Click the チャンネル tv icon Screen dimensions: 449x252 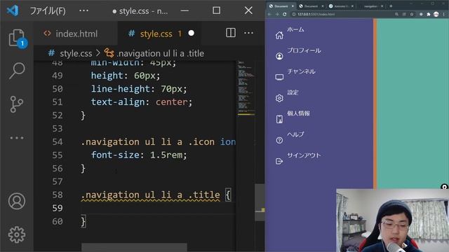[x=279, y=77]
